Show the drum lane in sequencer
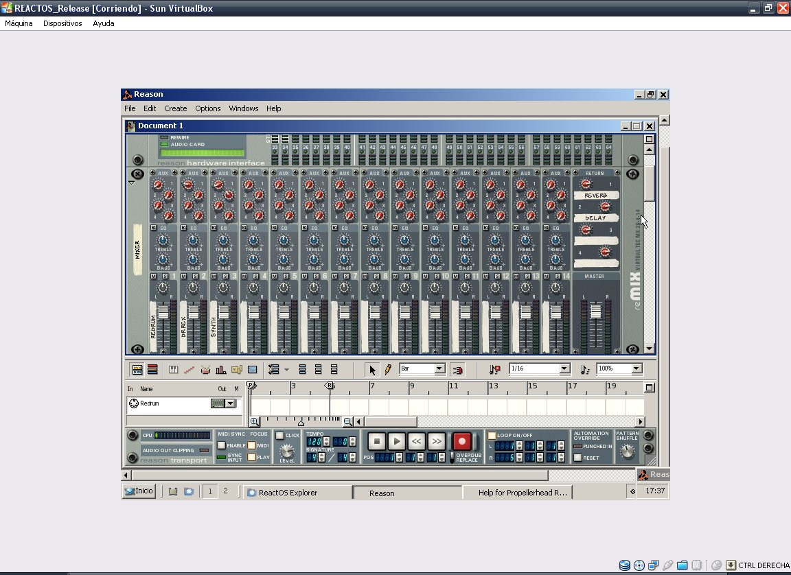This screenshot has width=791, height=575. point(205,370)
